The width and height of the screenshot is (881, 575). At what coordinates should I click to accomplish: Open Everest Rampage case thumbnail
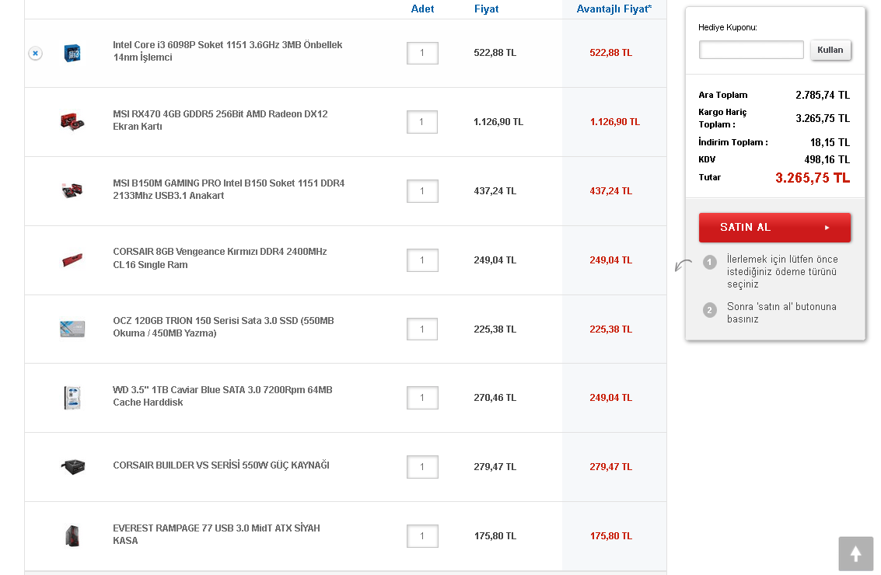click(72, 535)
